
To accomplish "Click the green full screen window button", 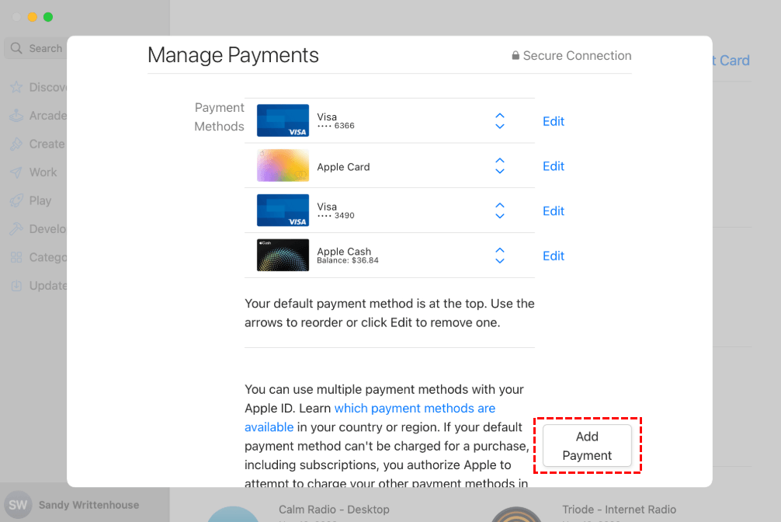I will point(48,17).
